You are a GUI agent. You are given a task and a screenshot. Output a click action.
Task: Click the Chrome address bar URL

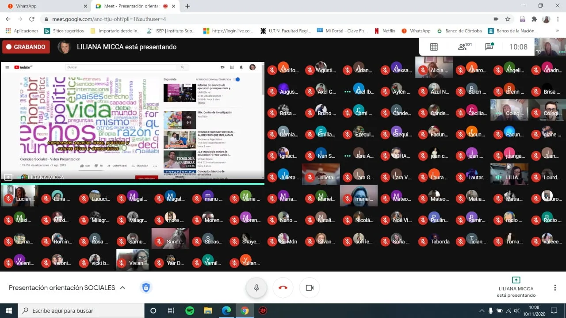tap(109, 19)
